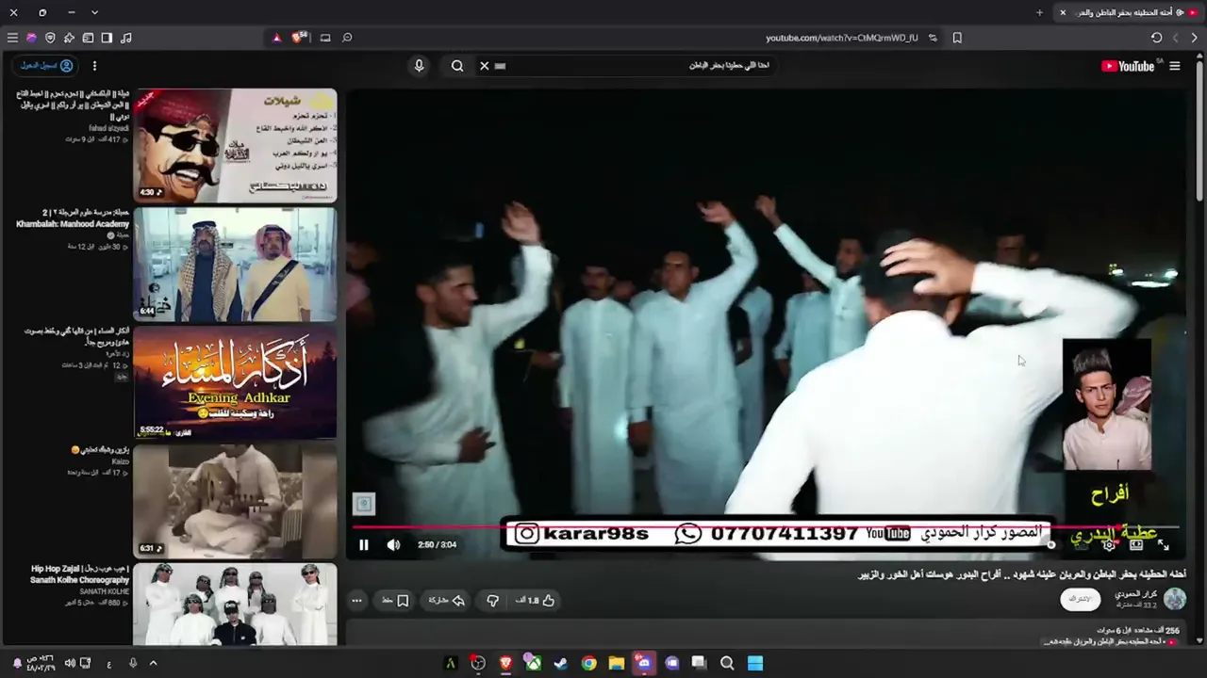
Task: Enter fullscreen mode on the video
Action: point(1163,544)
